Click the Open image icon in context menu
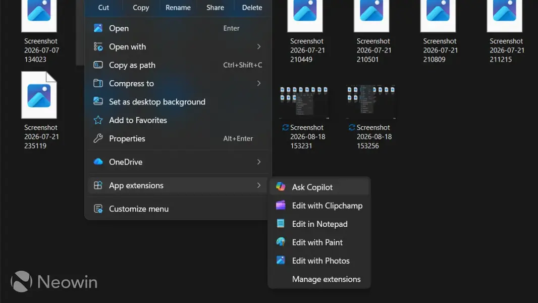 tap(98, 28)
